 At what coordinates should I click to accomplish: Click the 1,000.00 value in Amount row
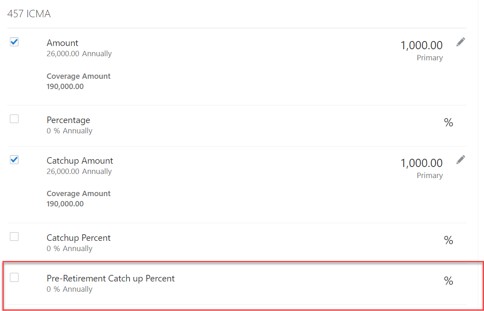pos(421,45)
